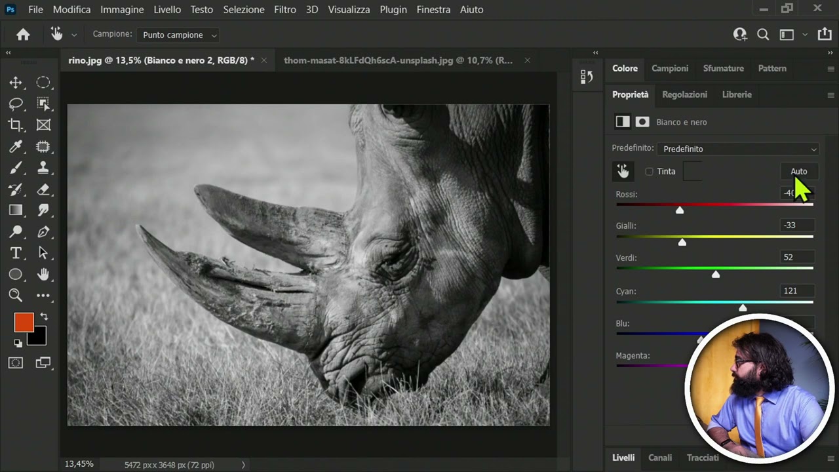Click the orange foreground color swatch
Image resolution: width=839 pixels, height=472 pixels.
(x=24, y=323)
